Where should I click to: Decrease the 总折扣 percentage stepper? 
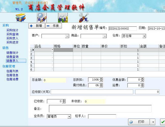[x=101, y=81]
